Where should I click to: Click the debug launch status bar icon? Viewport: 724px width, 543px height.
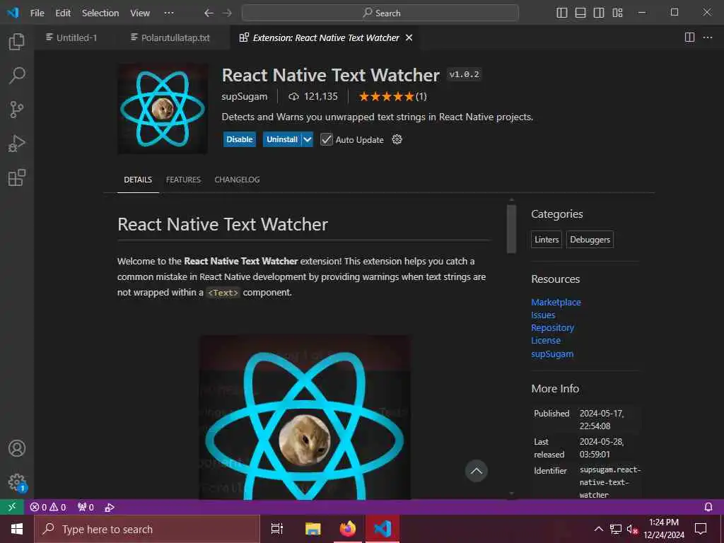coord(110,508)
